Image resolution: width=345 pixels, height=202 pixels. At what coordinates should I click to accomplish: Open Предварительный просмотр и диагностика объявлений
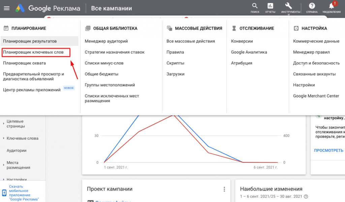[33, 77]
